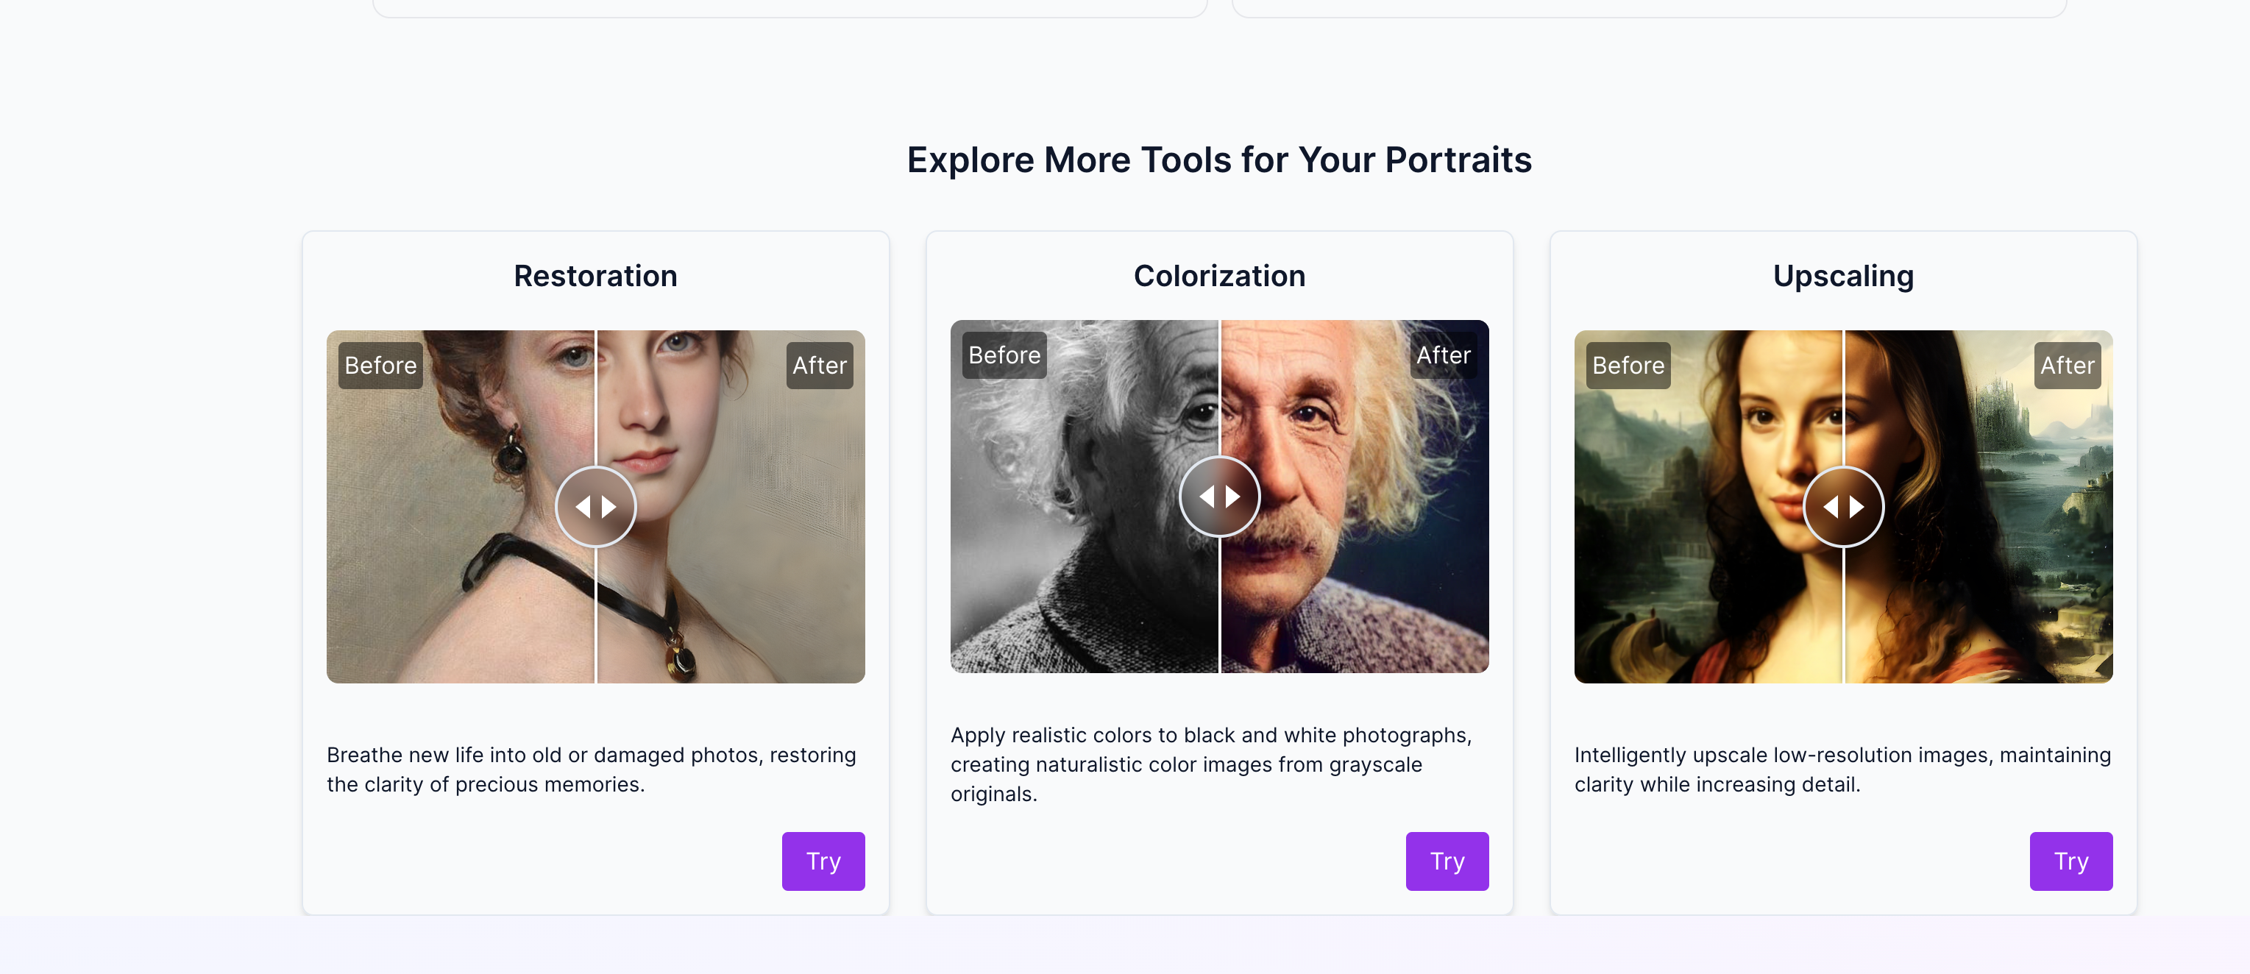Select the Upscaling card heading
This screenshot has width=2250, height=974.
[x=1843, y=276]
